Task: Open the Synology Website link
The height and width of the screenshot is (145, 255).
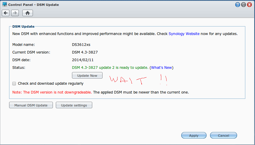Action: point(184,34)
